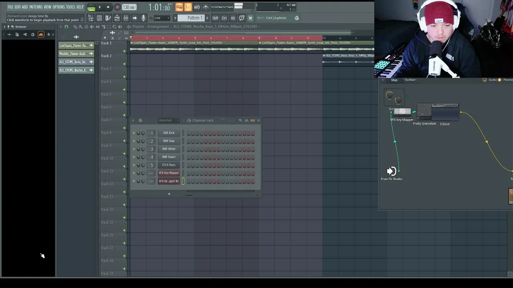This screenshot has height=288, width=513.
Task: Click the star favorites icon in Browser
Action: 48,34
